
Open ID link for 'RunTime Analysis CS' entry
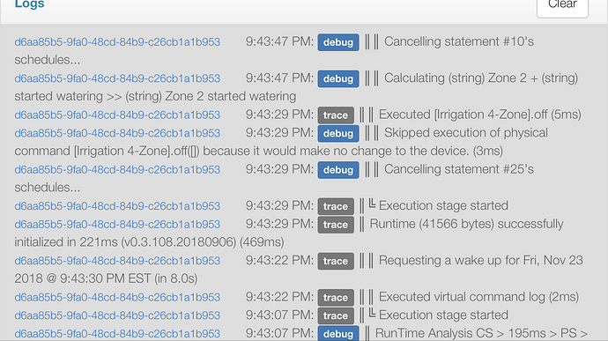click(x=117, y=334)
